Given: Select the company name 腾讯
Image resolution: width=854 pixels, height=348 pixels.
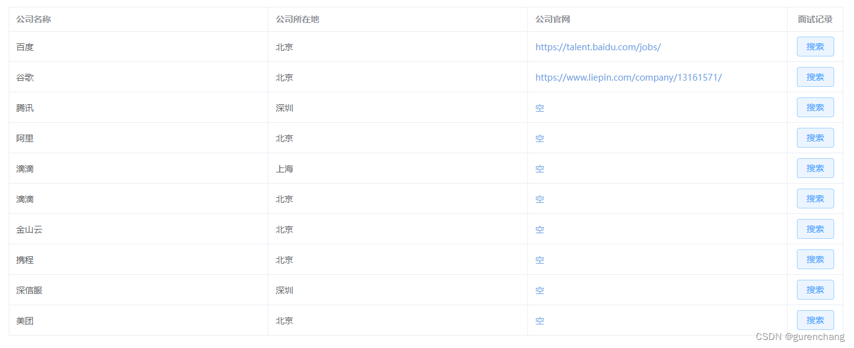Looking at the screenshot, I should coord(25,108).
